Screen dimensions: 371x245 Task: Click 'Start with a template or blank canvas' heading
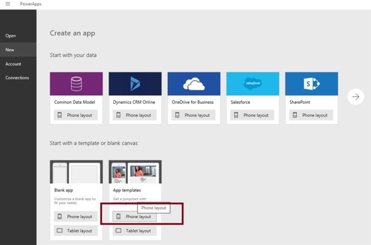[94, 143]
